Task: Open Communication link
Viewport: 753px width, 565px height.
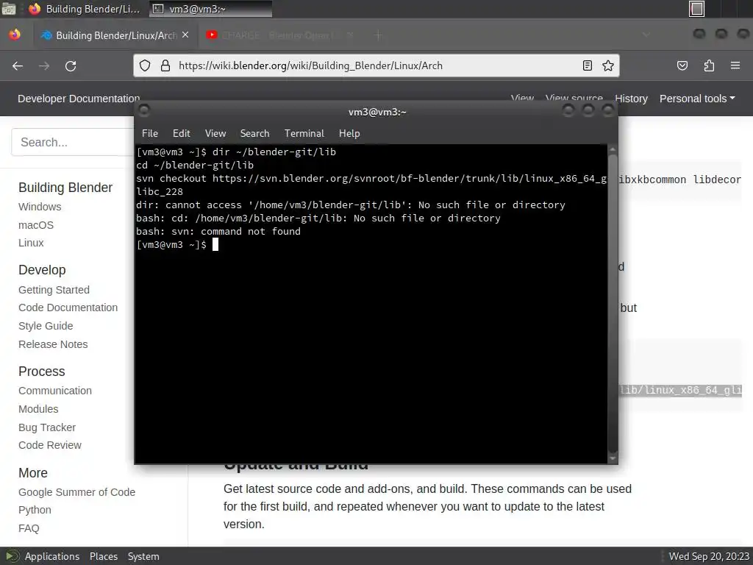Action: coord(54,391)
